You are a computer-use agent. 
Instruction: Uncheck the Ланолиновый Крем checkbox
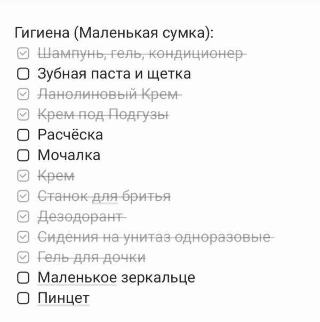(23, 95)
